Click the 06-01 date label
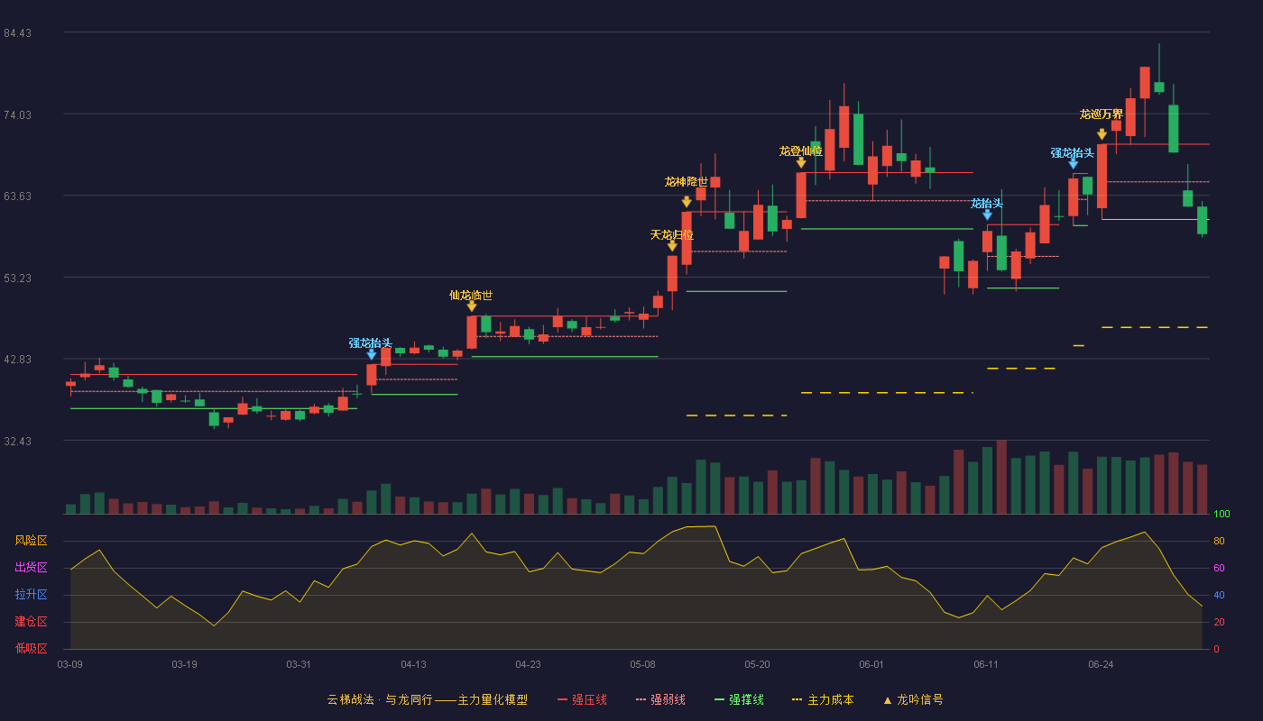 pos(871,664)
